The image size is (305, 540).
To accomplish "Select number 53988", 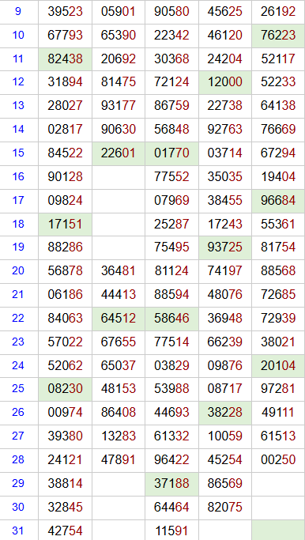I will click(x=171, y=389).
